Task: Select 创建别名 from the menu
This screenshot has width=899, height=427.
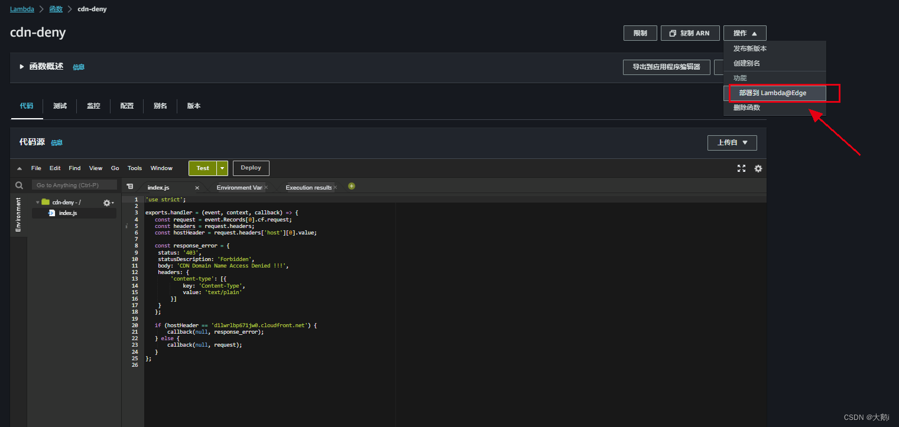Action: click(775, 63)
